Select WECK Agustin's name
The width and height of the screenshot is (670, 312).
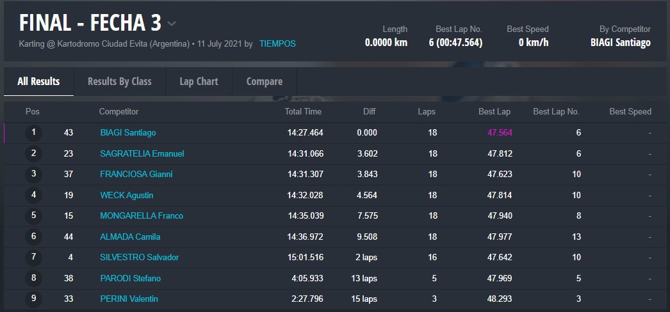click(x=126, y=195)
